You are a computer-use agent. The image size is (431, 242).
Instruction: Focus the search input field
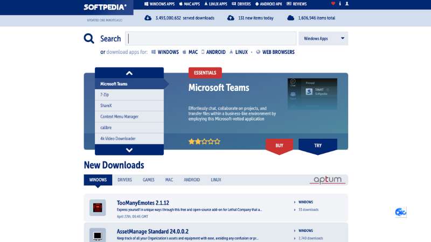pyautogui.click(x=211, y=38)
